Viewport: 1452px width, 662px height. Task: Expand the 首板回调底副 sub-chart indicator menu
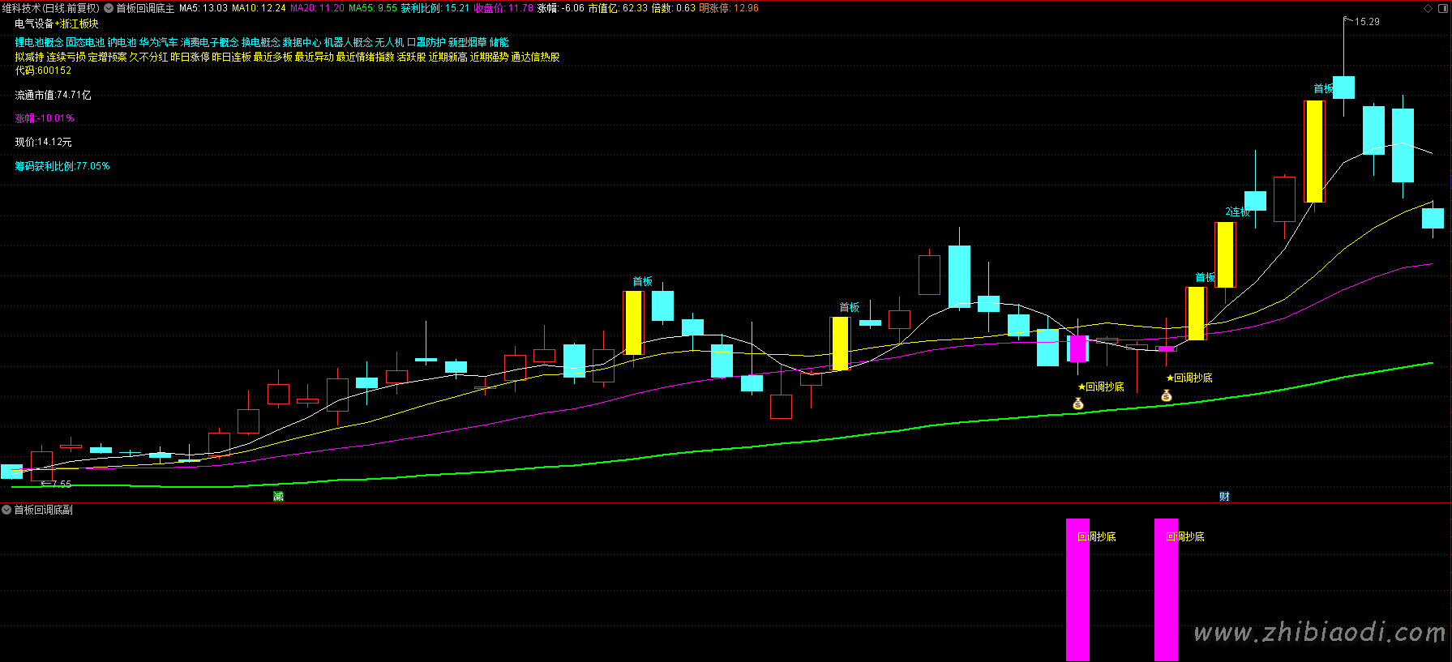[x=6, y=510]
